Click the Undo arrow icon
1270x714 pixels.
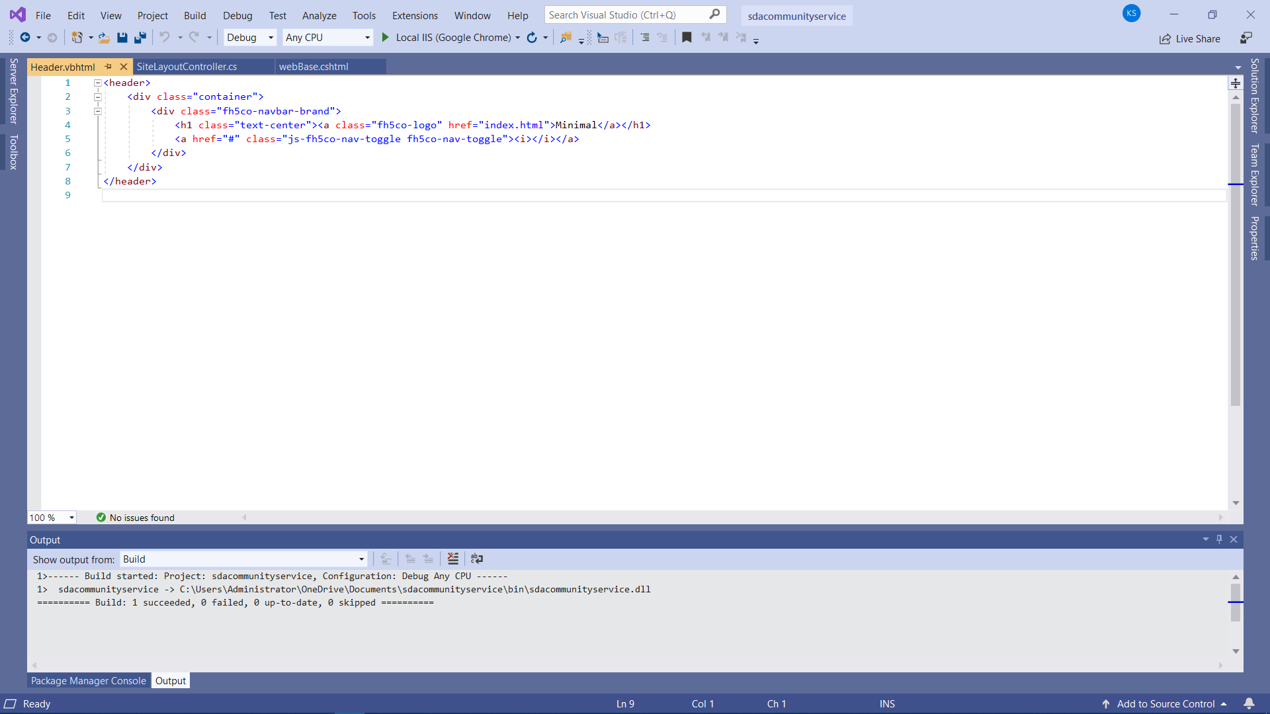click(165, 38)
